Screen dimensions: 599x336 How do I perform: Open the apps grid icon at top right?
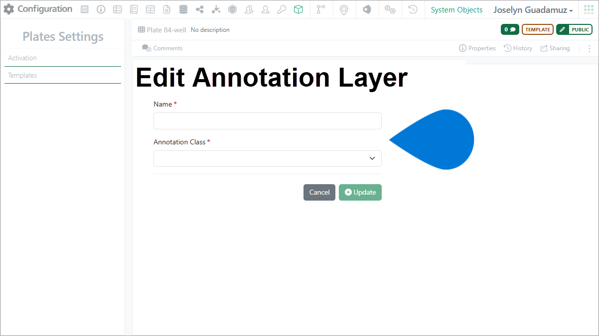(589, 9)
